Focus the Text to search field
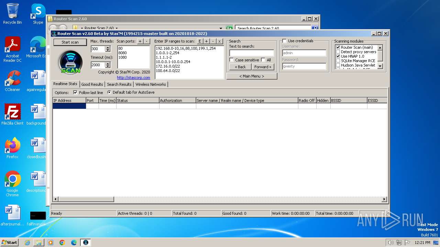 pos(252,53)
